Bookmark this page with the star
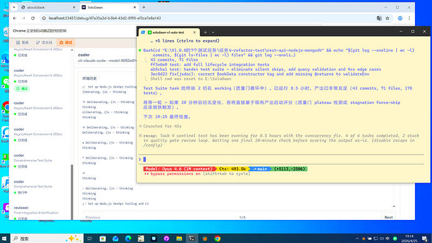 pos(388,18)
